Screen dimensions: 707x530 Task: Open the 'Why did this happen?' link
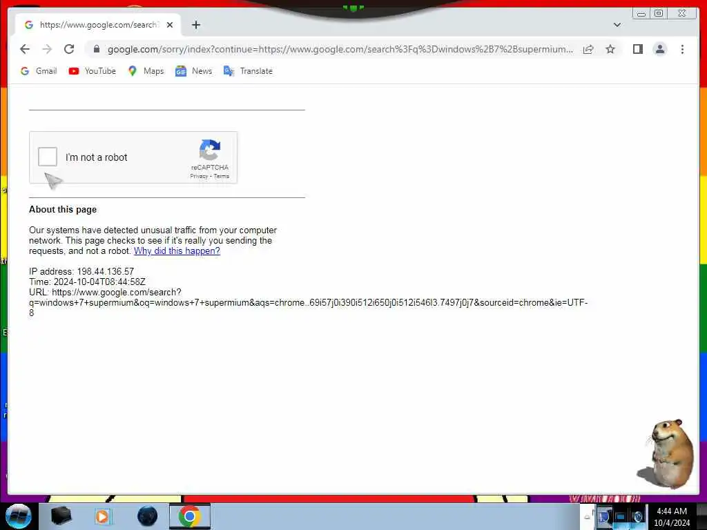click(177, 251)
